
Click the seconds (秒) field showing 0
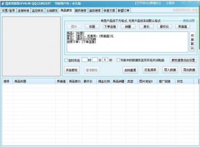pyautogui.click(x=105, y=60)
